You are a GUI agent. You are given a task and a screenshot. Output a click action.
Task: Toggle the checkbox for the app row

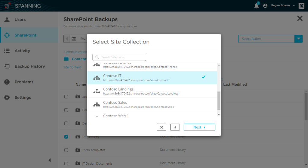coord(66,97)
